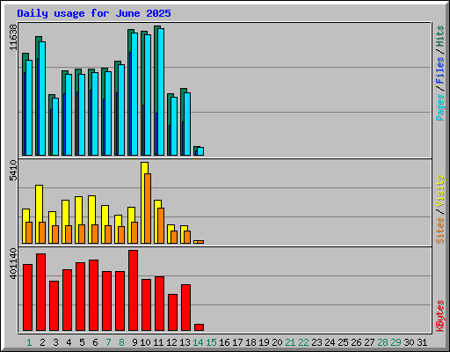Click day label 27 on the x-axis
This screenshot has width=450, height=352.
pyautogui.click(x=369, y=342)
